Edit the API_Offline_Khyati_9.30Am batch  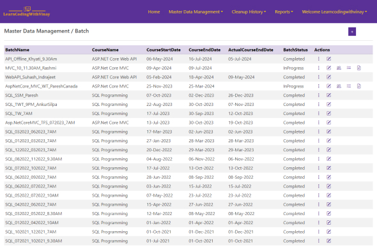[328, 59]
